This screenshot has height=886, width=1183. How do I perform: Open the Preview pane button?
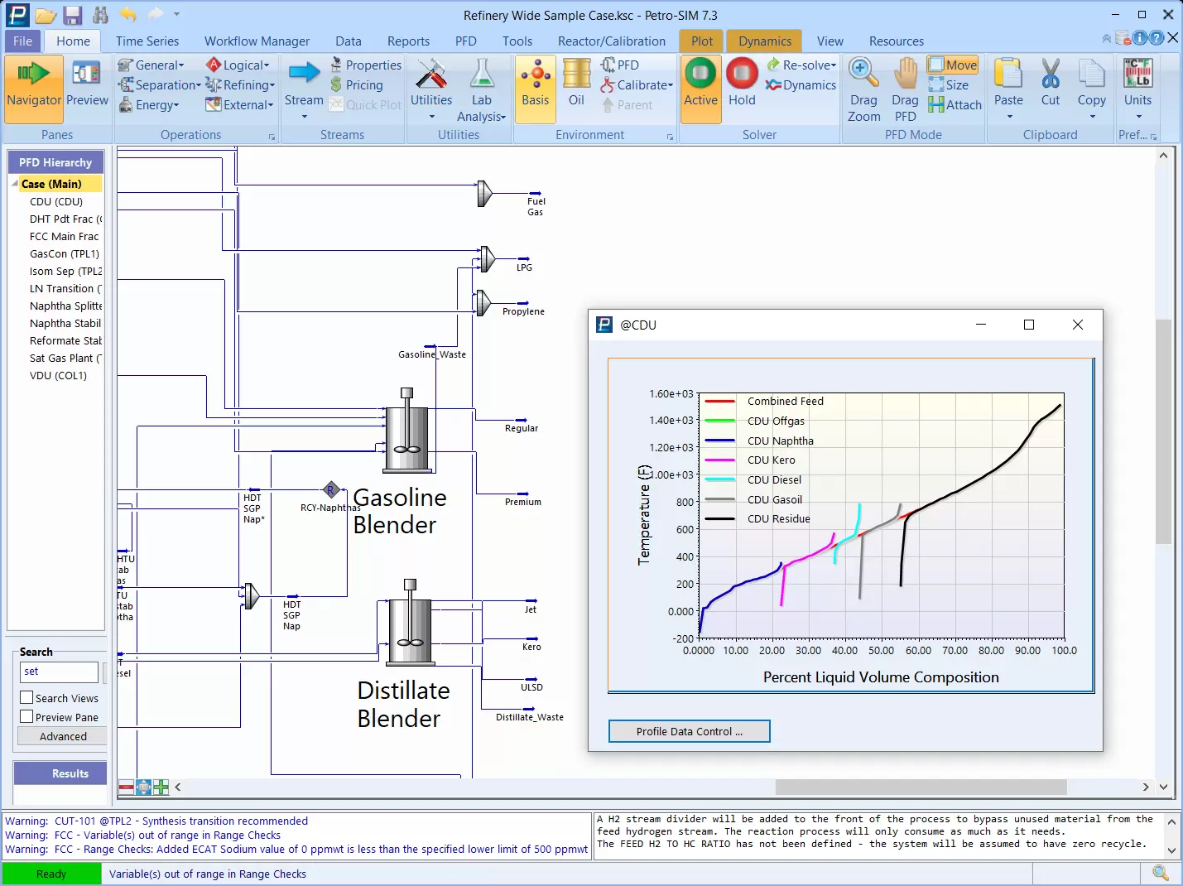pyautogui.click(x=87, y=84)
